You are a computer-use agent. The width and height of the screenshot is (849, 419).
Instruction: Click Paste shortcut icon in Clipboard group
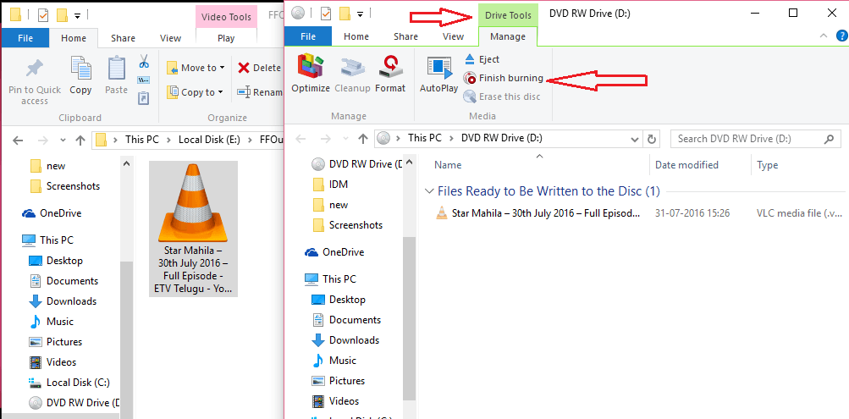point(144,98)
